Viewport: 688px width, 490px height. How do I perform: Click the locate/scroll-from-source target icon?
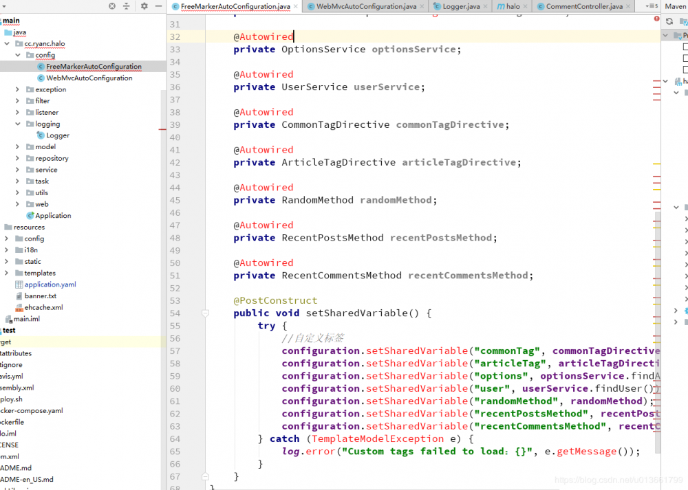click(112, 6)
